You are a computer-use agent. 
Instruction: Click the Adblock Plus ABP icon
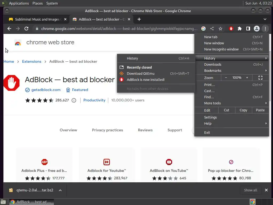point(45,162)
